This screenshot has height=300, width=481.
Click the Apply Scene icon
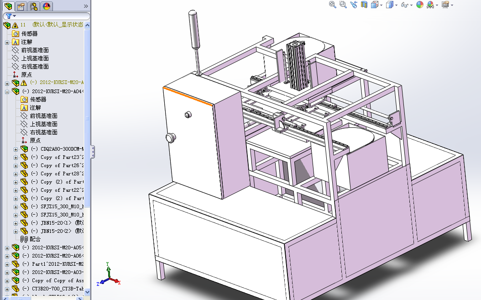click(430, 5)
